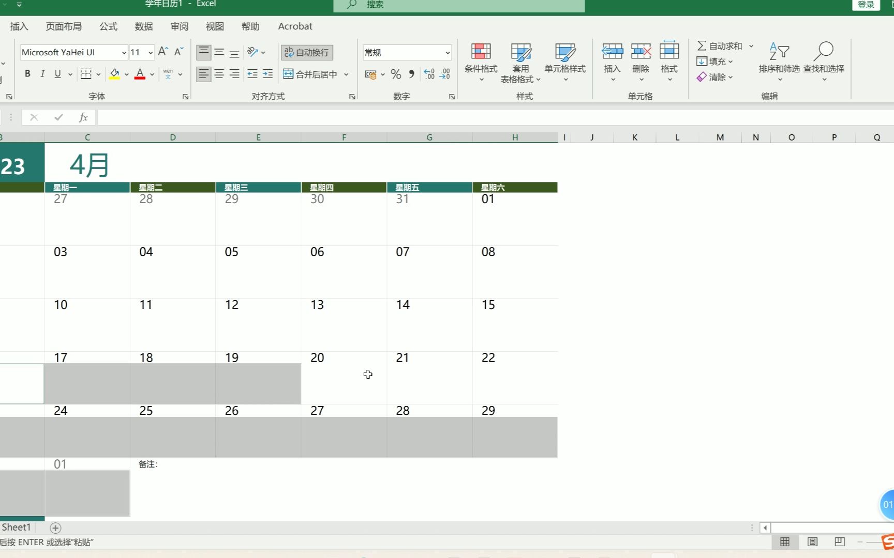Viewport: 894px width, 558px height.
Task: Click the fx insert function icon
Action: pyautogui.click(x=83, y=117)
